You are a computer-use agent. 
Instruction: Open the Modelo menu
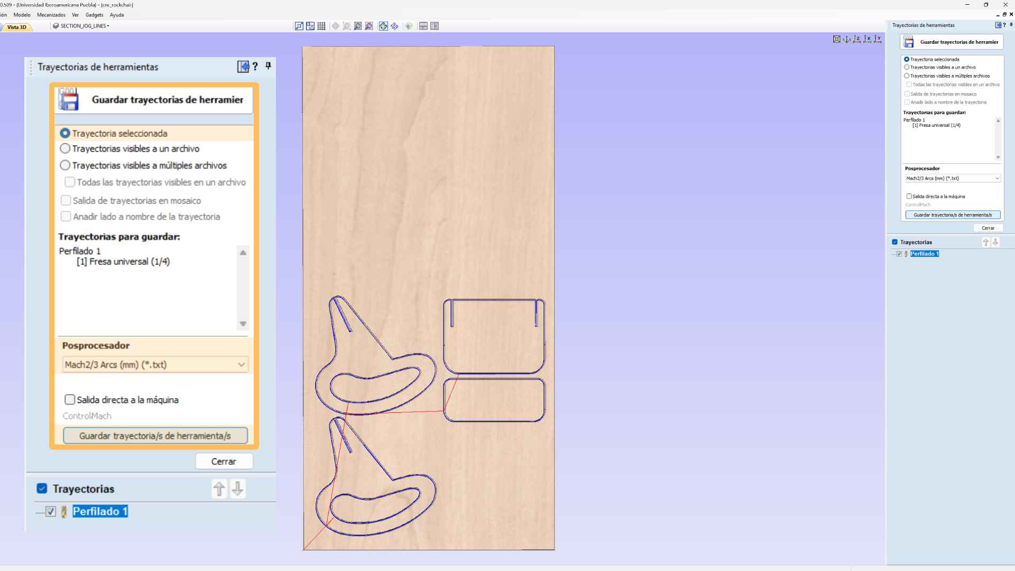pos(22,15)
